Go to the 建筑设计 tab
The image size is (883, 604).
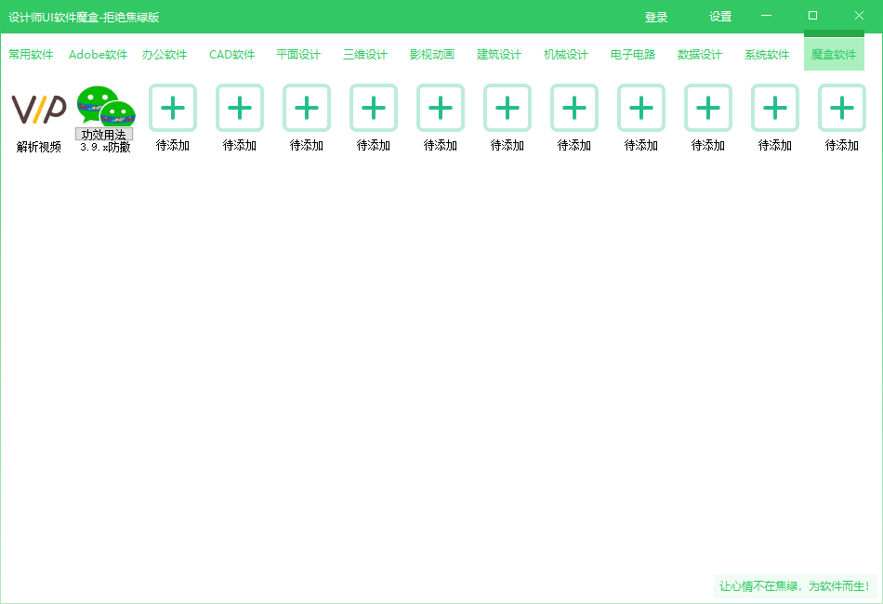(x=499, y=55)
